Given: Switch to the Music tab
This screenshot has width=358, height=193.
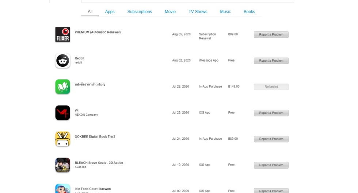Looking at the screenshot, I should (225, 12).
